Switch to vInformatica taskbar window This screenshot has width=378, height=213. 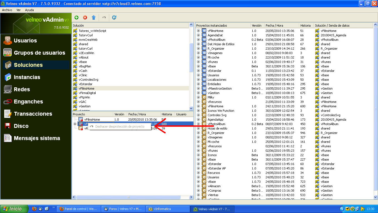click(x=168, y=209)
